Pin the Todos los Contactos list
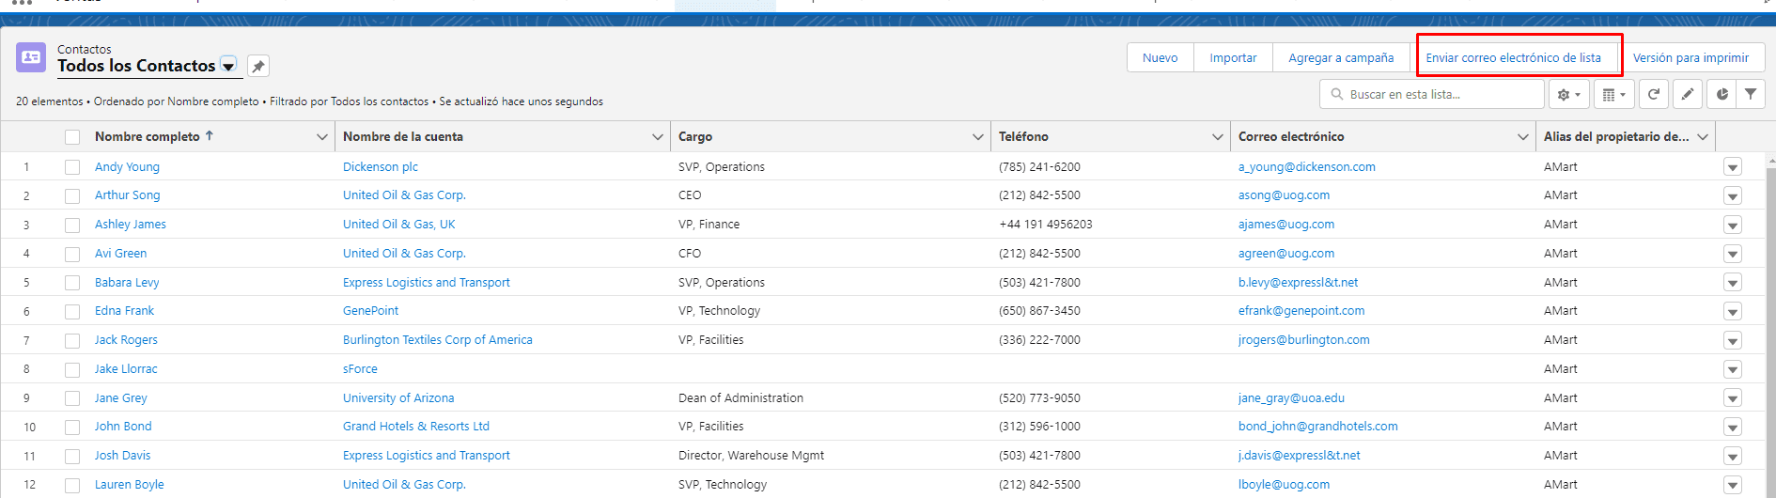 coord(258,67)
